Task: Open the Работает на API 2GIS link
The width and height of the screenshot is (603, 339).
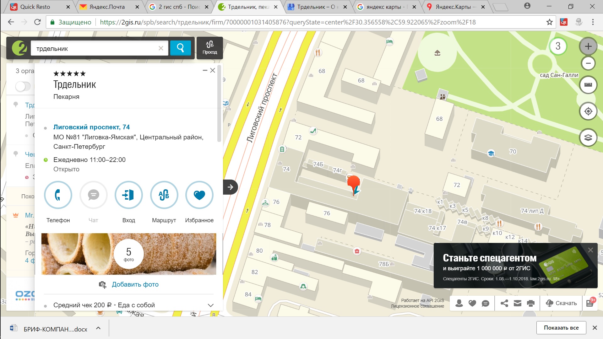Action: (x=422, y=300)
